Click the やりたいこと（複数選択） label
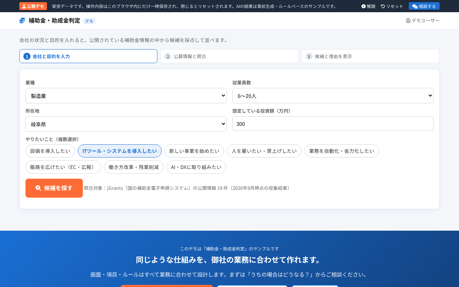459x287 pixels. [x=53, y=139]
